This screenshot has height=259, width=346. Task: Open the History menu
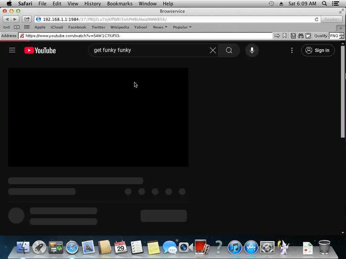click(93, 3)
